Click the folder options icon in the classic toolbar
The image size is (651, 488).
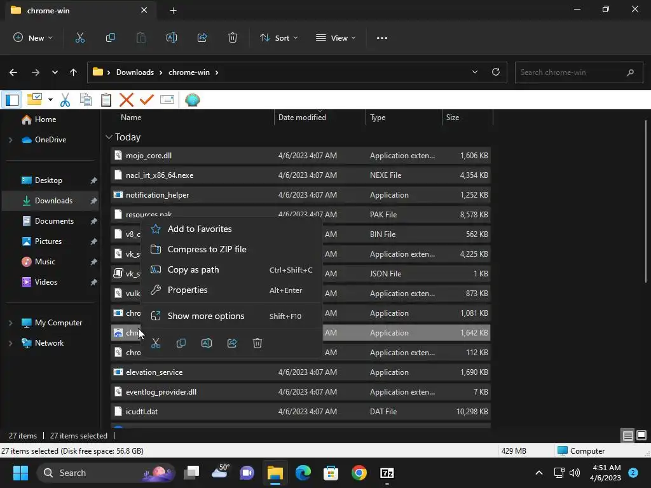(35, 99)
